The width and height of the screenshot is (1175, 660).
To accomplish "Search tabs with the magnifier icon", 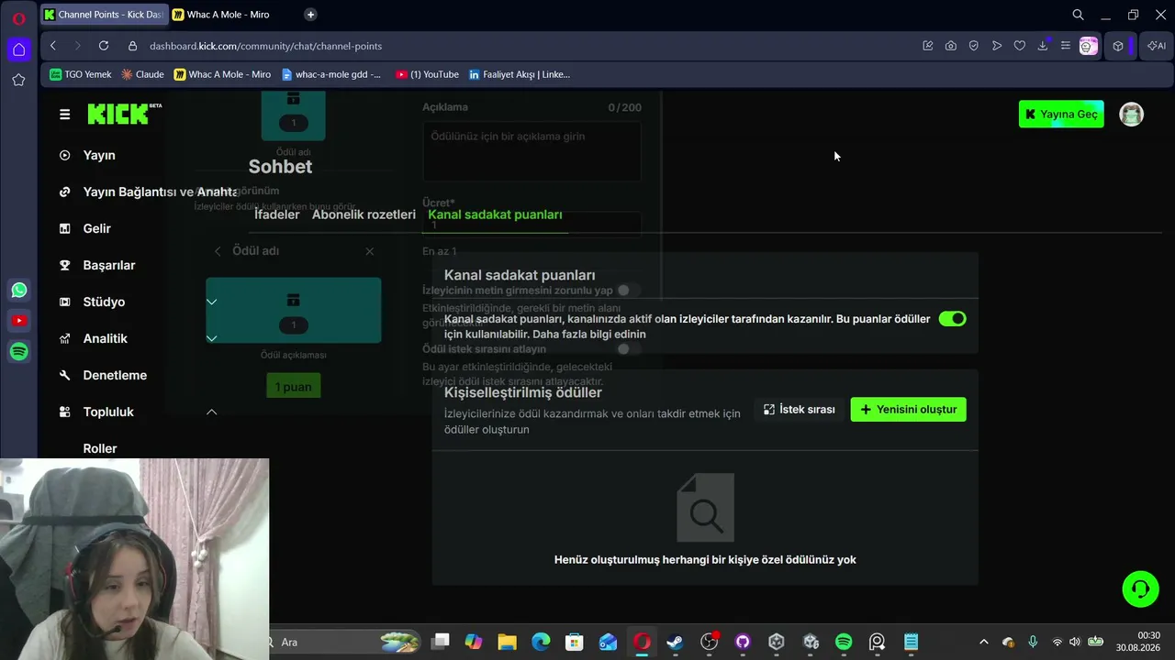I will (x=1079, y=15).
